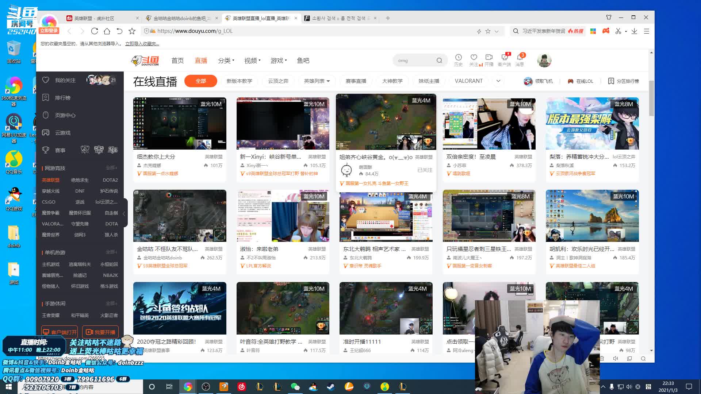The width and height of the screenshot is (701, 394).
Task: Open the lightning speed-mode icon in address bar
Action: (x=479, y=31)
